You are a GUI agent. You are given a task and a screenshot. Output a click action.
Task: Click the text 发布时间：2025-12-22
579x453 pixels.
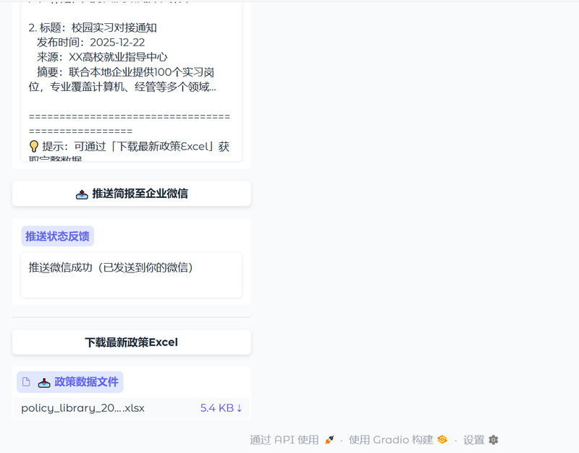[x=91, y=43]
